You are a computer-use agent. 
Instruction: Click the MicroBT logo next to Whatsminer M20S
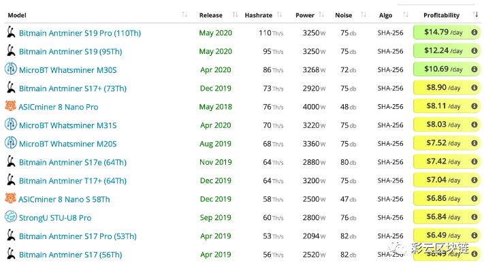pos(10,143)
